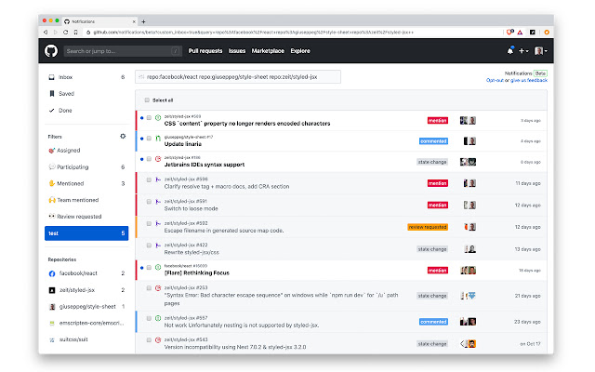Click participant avatars on Update linaria row
The height and width of the screenshot is (372, 595).
click(469, 141)
